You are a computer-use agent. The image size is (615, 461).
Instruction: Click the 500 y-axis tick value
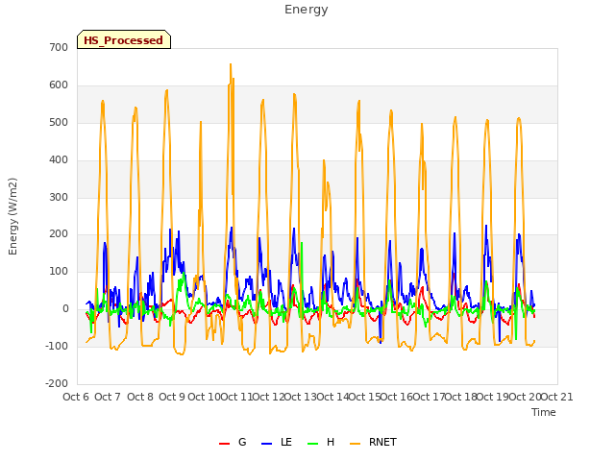pyautogui.click(x=59, y=122)
